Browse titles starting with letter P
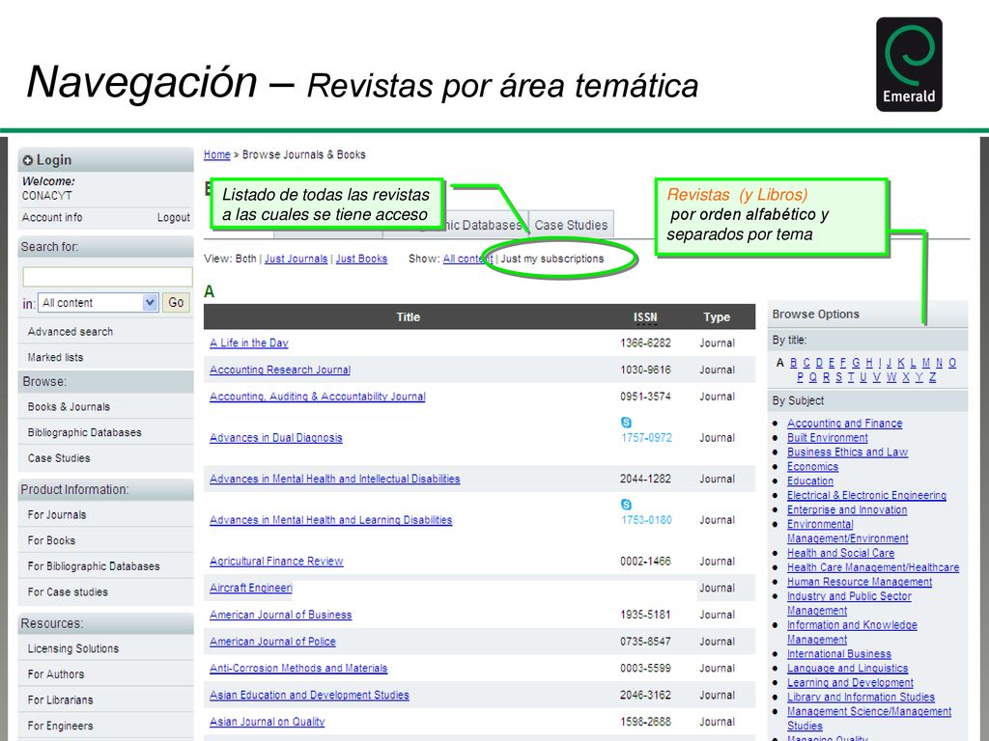The height and width of the screenshot is (741, 989). coord(800,377)
